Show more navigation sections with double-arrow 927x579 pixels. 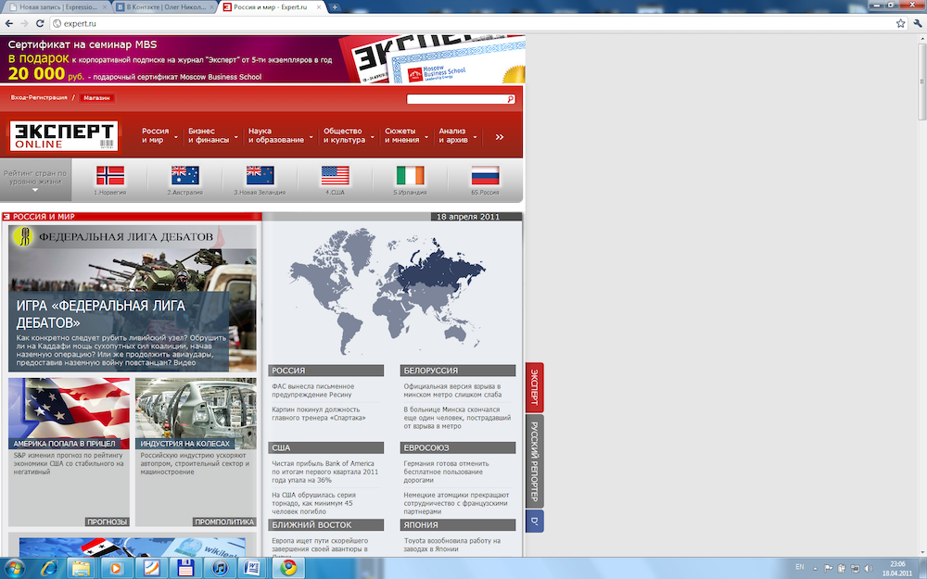(500, 137)
